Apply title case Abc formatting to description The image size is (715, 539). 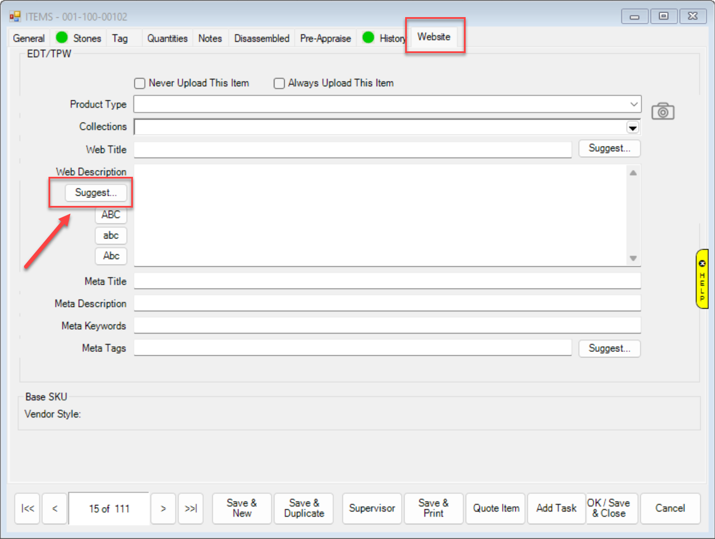click(111, 256)
